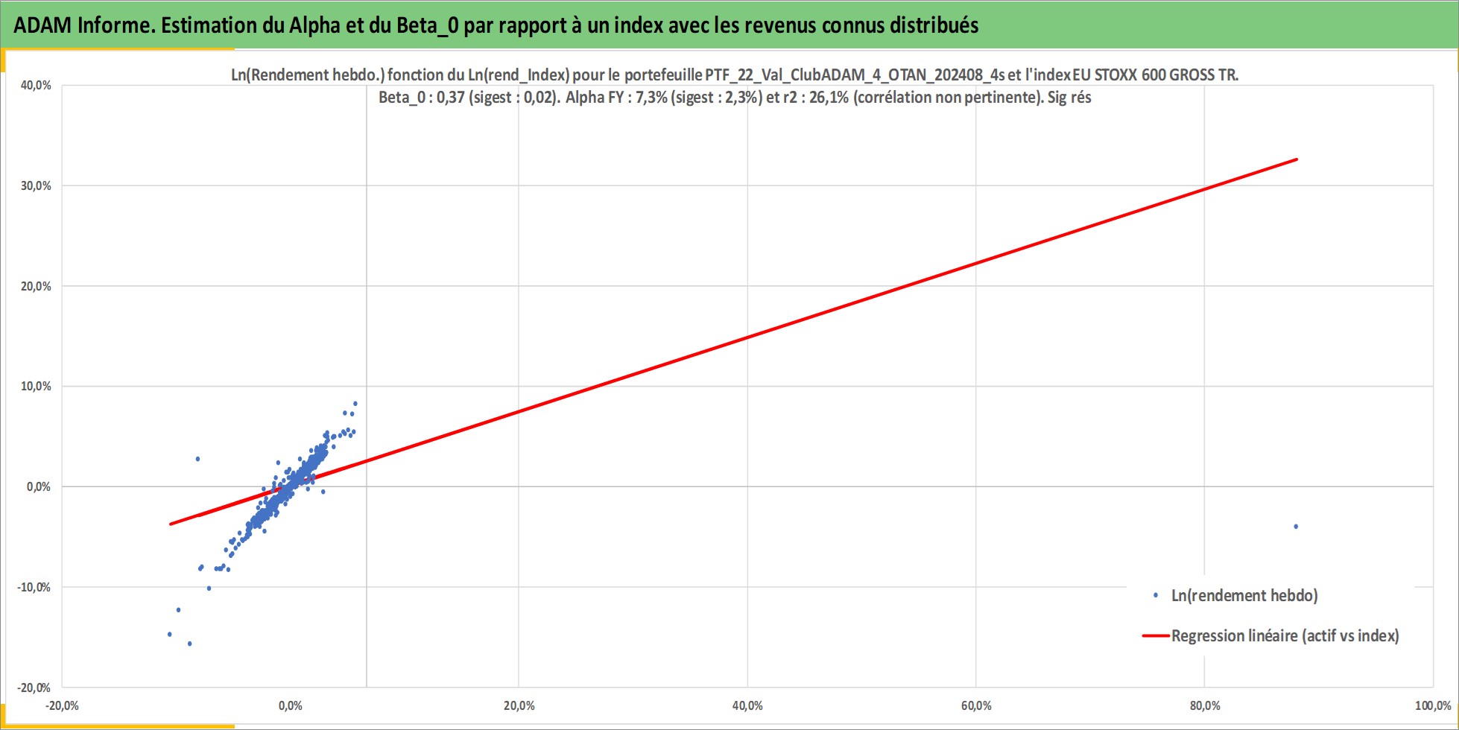Click the '20,0%' label on the horizontal axis
This screenshot has height=730, width=1459.
519,706
